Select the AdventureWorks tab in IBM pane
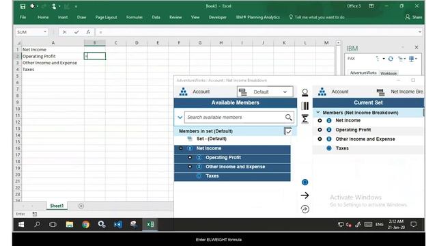437x246 pixels. coord(363,73)
